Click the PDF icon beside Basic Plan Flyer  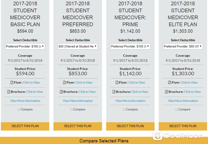pos(12,82)
